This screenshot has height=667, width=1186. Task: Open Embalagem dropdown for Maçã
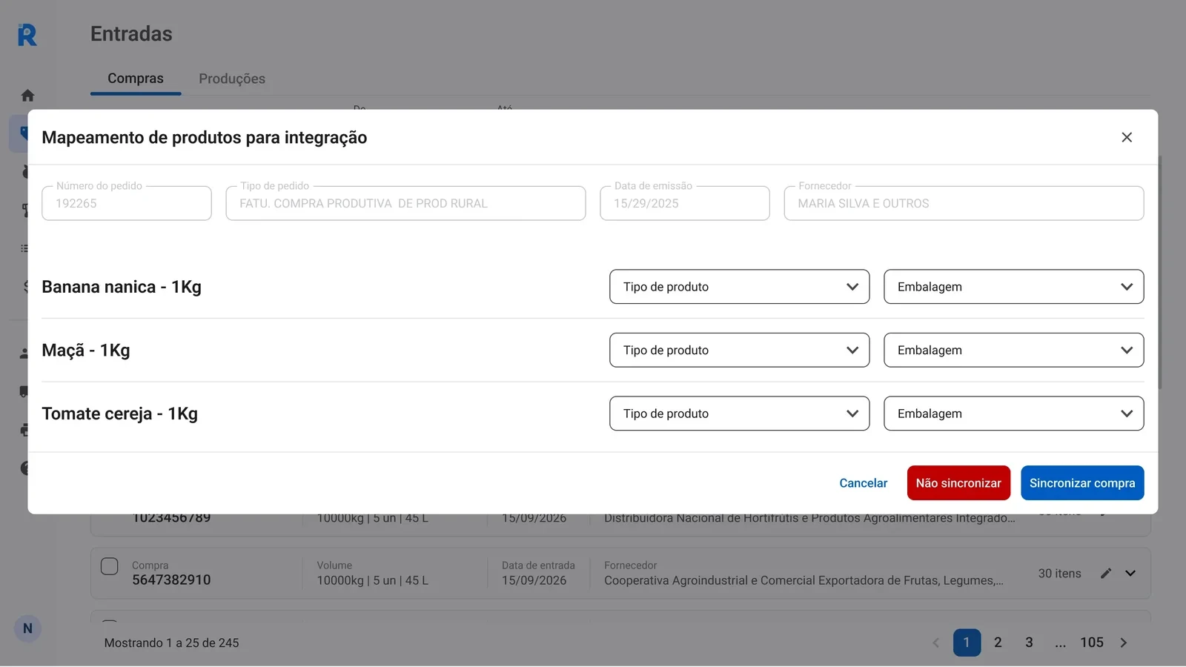(1013, 350)
